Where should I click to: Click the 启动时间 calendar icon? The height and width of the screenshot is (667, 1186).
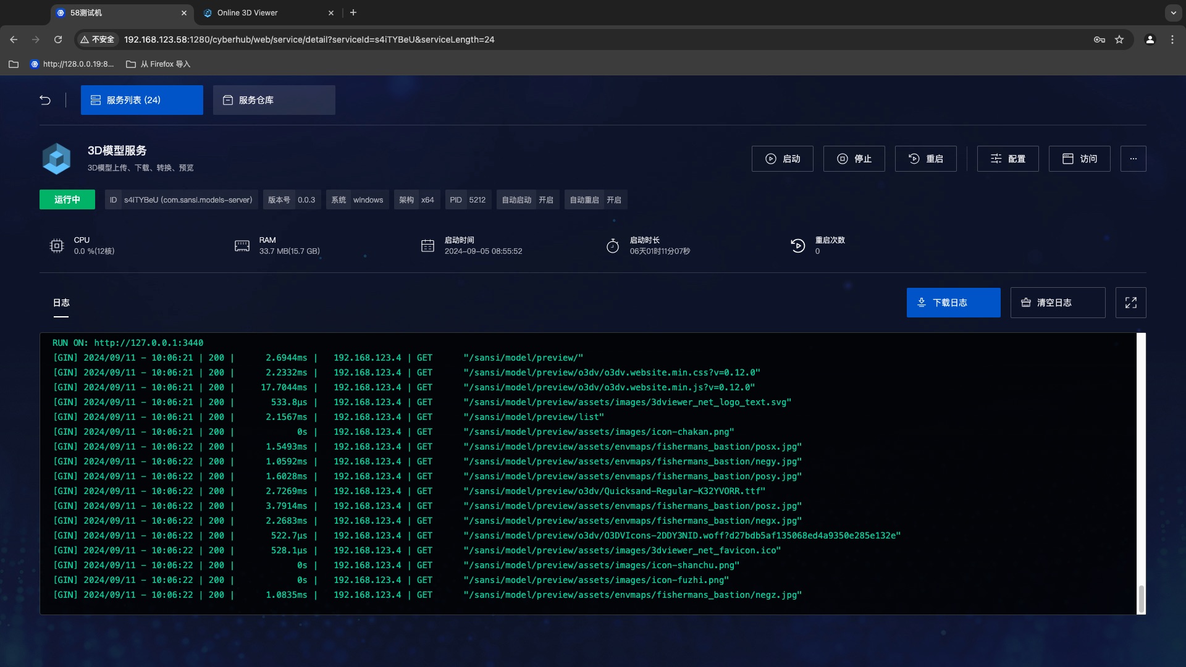pos(427,246)
